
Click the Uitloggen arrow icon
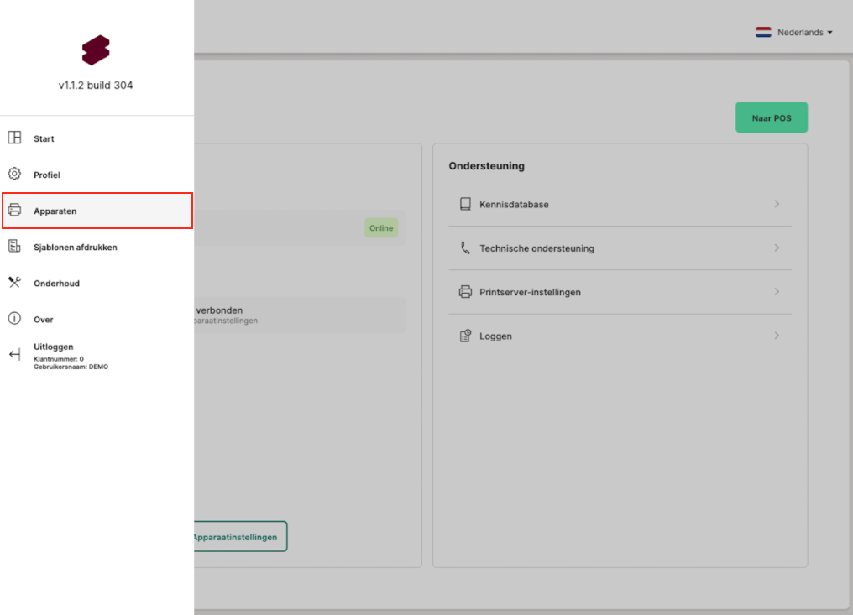(x=14, y=355)
